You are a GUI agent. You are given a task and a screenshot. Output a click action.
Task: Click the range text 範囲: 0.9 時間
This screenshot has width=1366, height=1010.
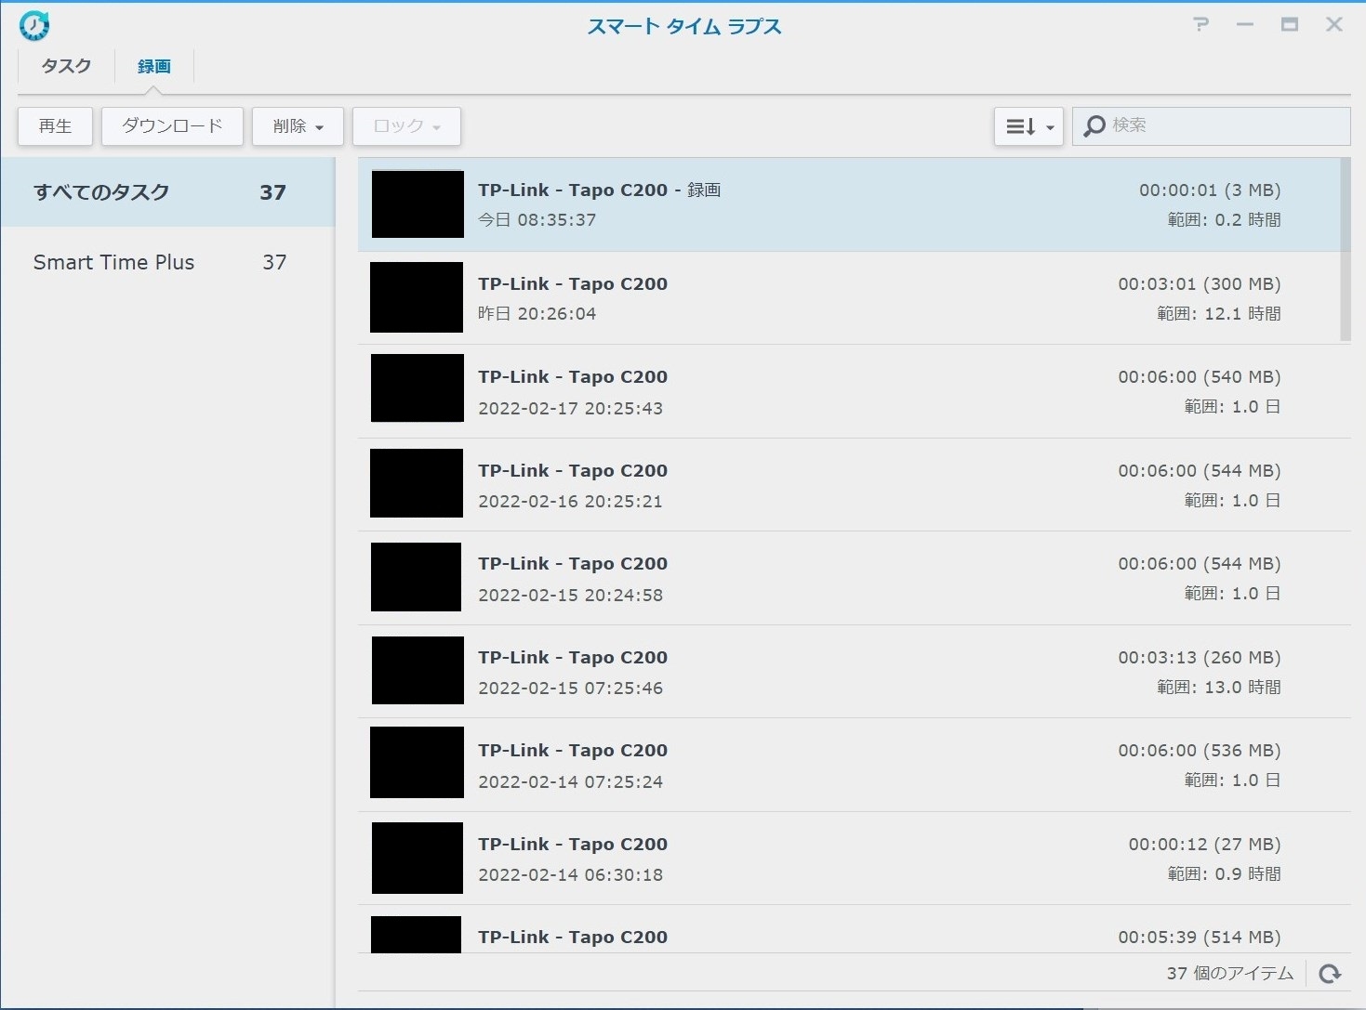[1224, 874]
